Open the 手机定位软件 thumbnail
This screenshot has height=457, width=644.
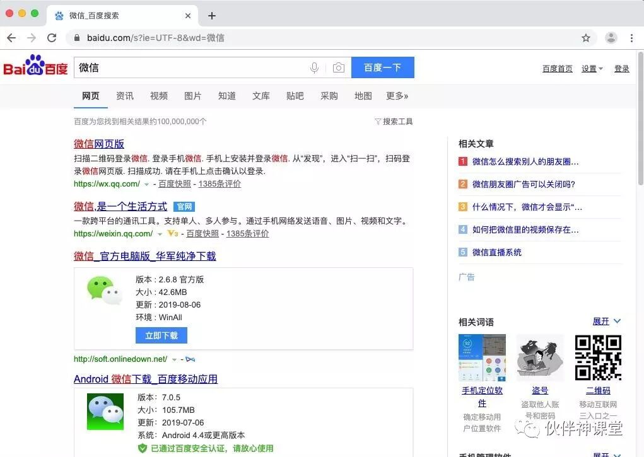(x=482, y=357)
